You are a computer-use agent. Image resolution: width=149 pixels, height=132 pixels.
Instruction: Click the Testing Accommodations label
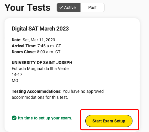click(37, 91)
